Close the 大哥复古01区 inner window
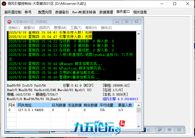Image resolution: width=195 pixels, height=138 pixels. pos(136,22)
